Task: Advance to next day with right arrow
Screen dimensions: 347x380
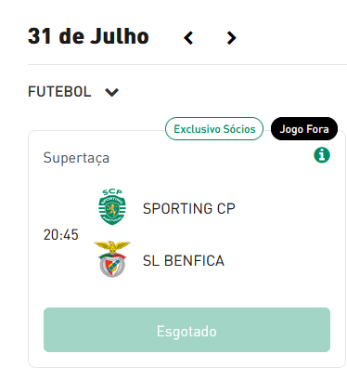Action: click(x=231, y=38)
